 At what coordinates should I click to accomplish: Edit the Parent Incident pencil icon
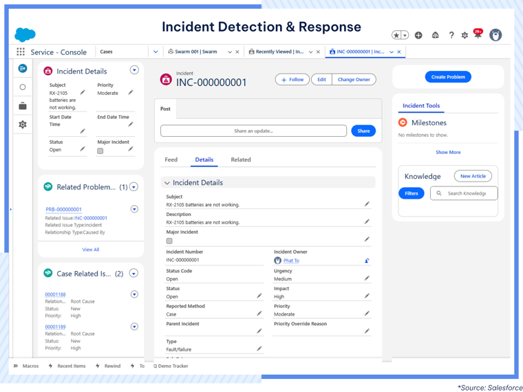pyautogui.click(x=259, y=331)
